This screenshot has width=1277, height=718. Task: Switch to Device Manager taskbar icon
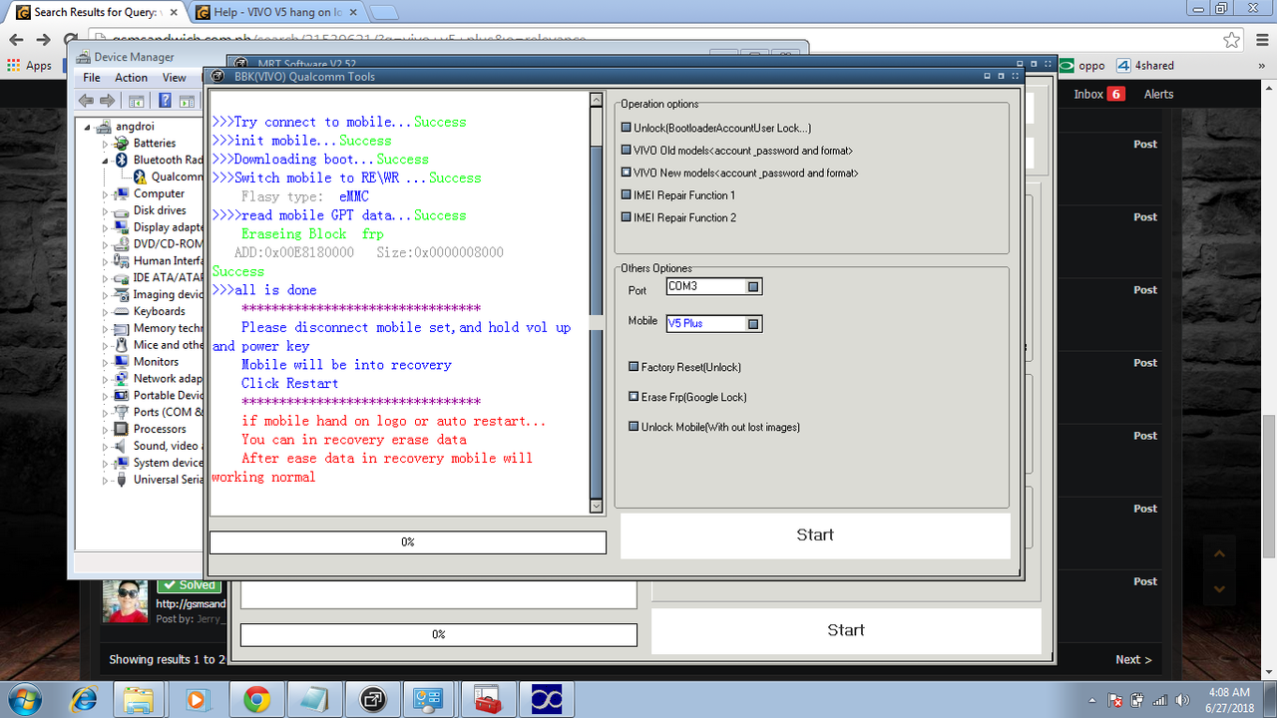tap(429, 699)
